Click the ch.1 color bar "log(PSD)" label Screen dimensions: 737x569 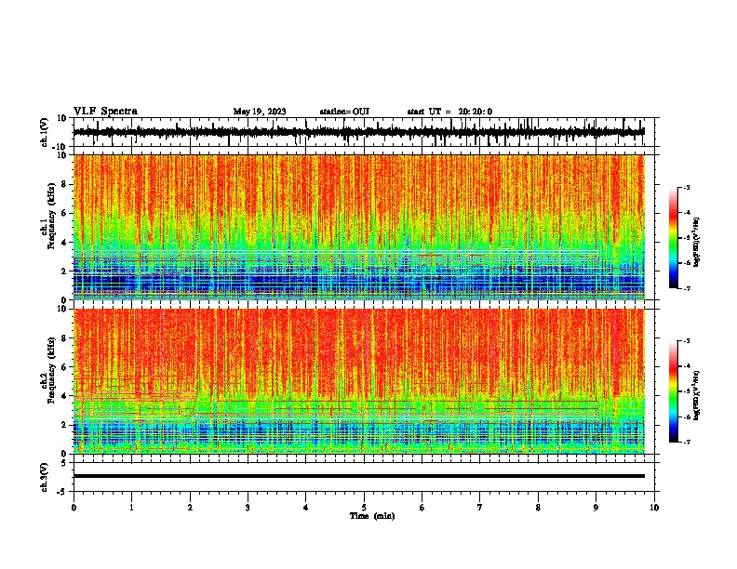[x=697, y=243]
